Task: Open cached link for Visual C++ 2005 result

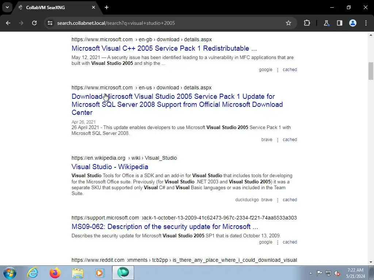Action: (290, 70)
